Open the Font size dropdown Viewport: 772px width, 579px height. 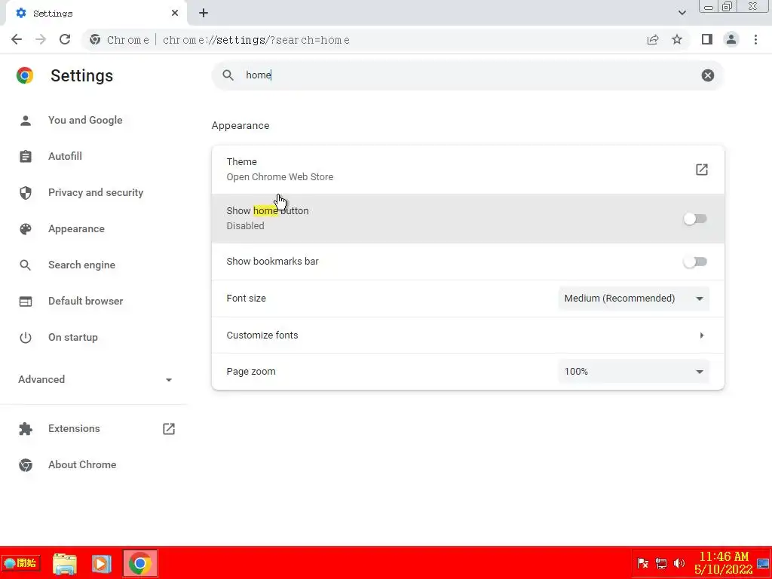[x=633, y=299]
